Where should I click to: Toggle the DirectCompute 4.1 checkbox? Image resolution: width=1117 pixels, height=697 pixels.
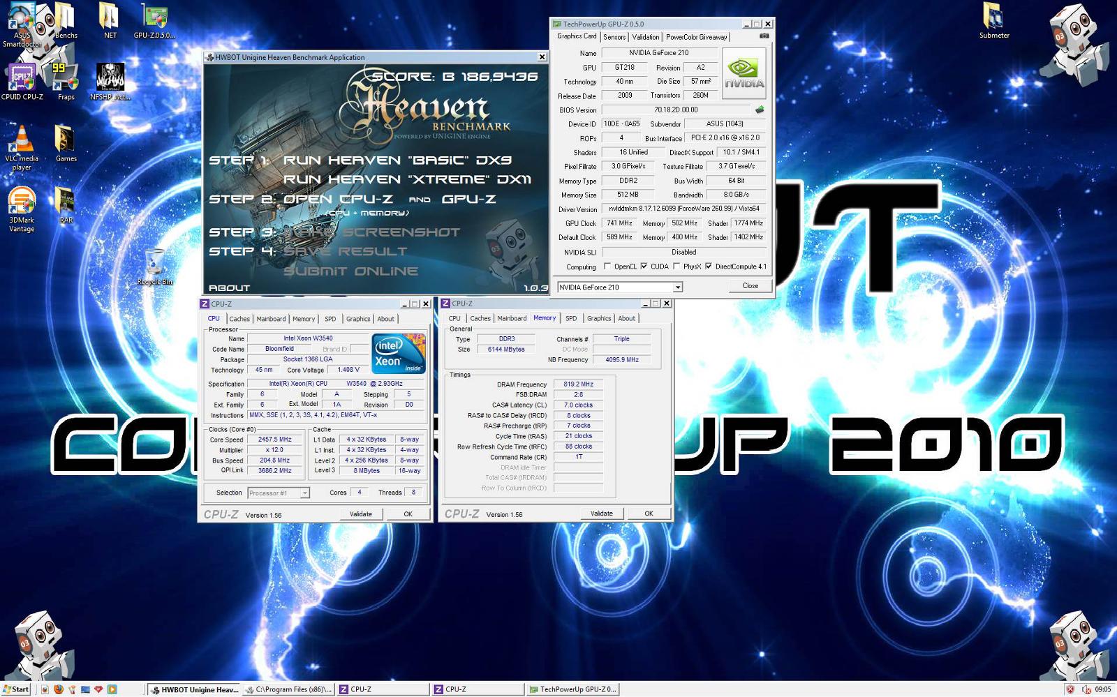coord(709,266)
